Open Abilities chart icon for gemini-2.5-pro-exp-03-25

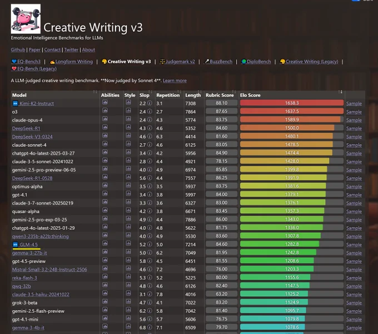pos(105,219)
